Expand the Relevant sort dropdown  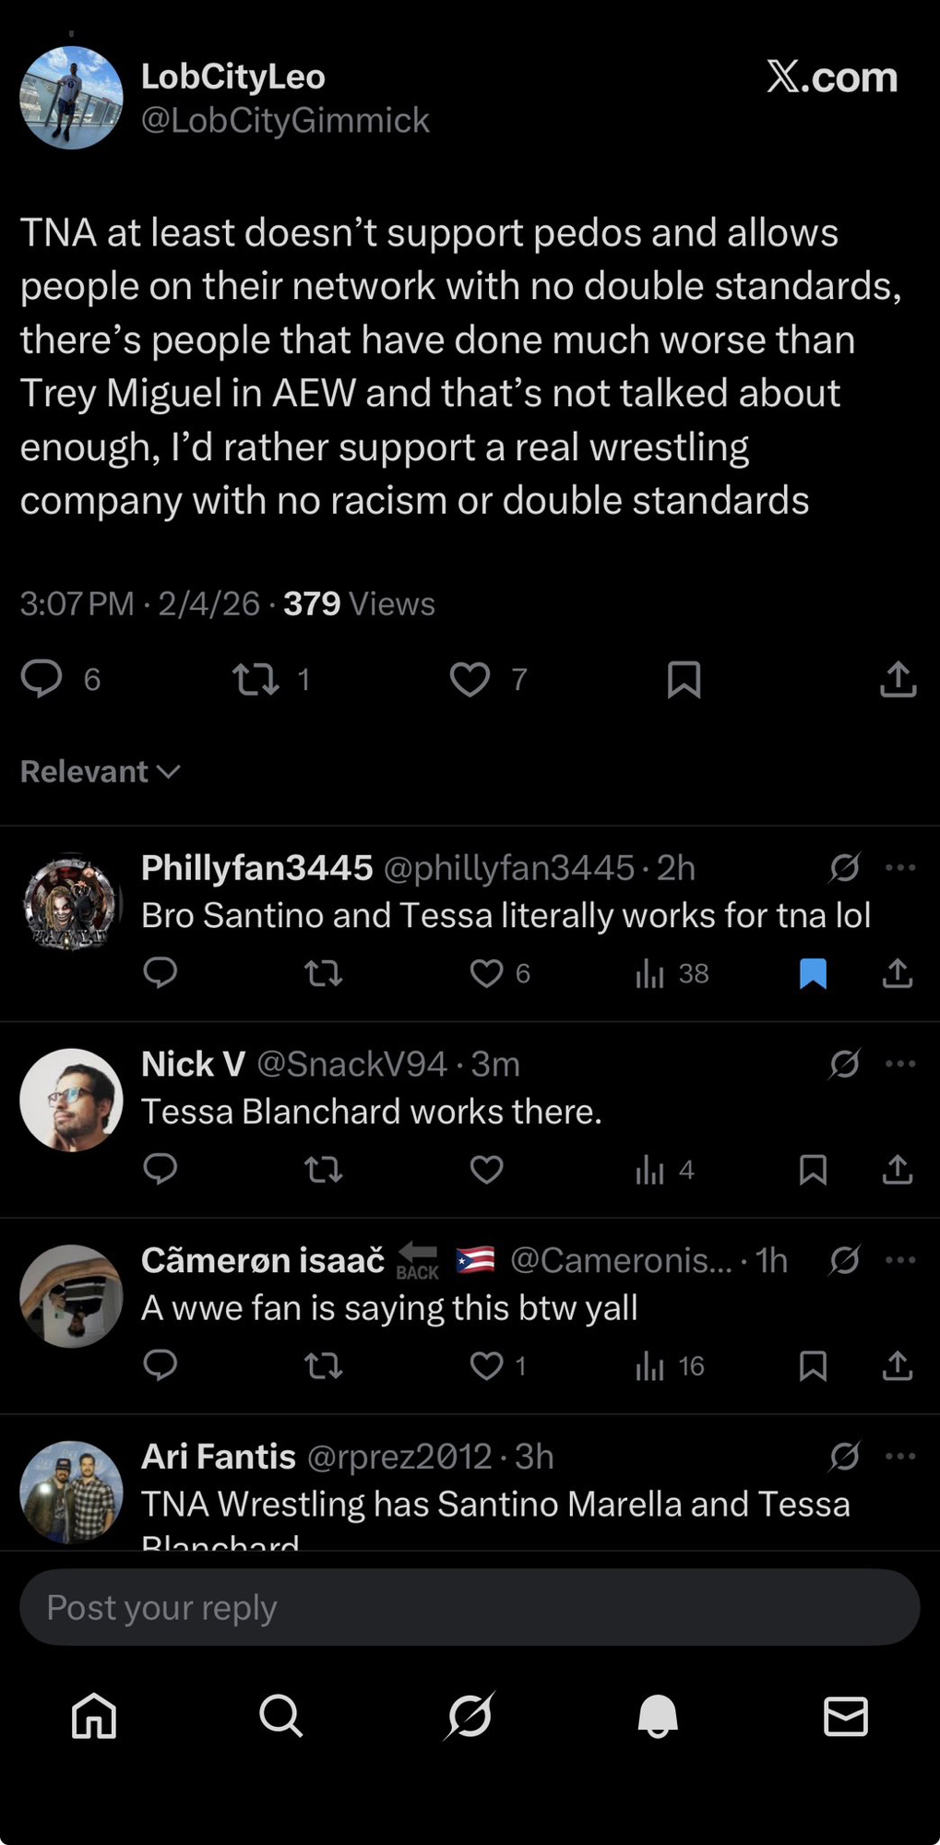pyautogui.click(x=100, y=771)
